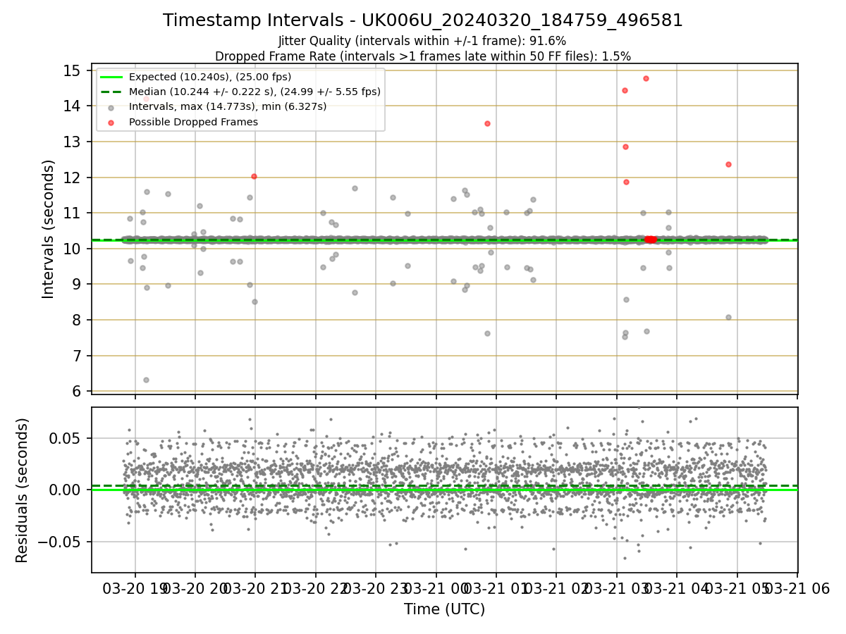Image resolution: width=846 pixels, height=634 pixels.
Task: Click the 'Intervals (seconds)' y-axis label
Action: point(49,229)
